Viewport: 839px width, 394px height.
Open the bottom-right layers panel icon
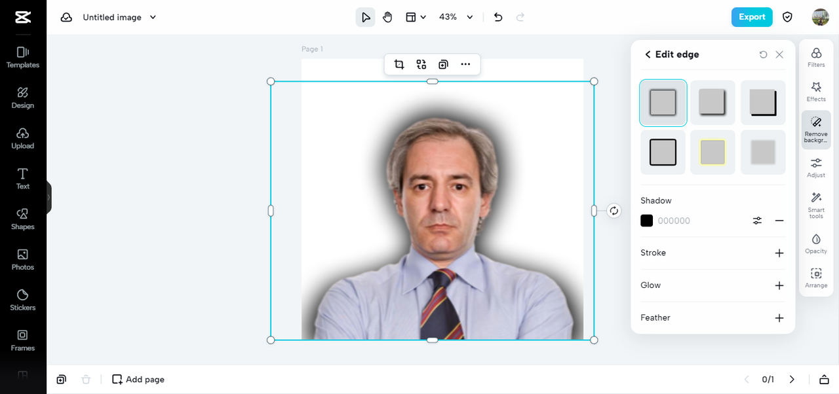coord(824,380)
